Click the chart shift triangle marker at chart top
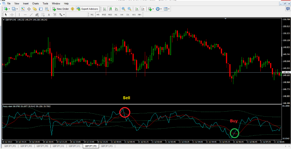This screenshot has width=291, height=149. click(x=226, y=18)
